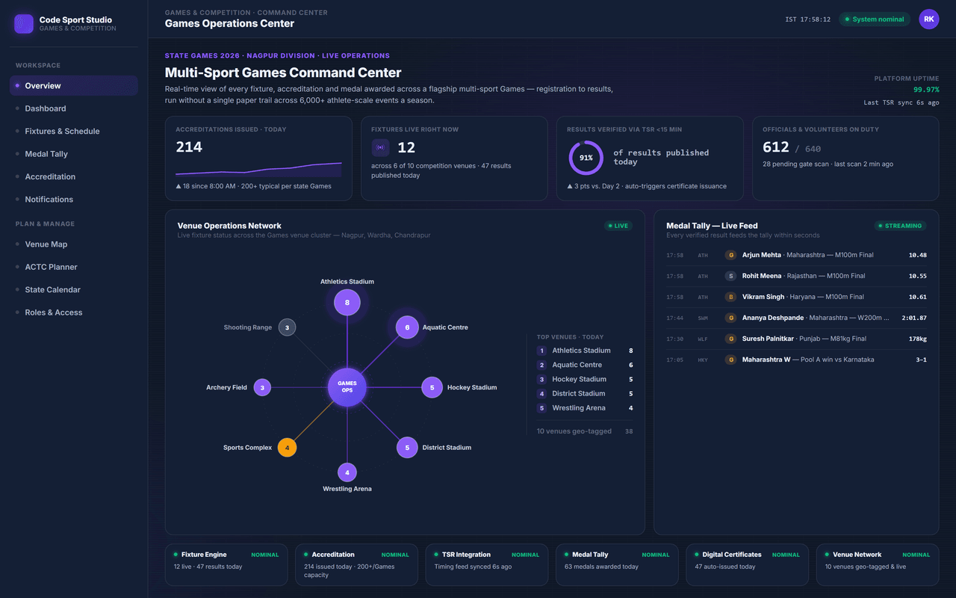Screen dimensions: 956x598
Task: Click the 10.55 result for Rohit Meena
Action: (917, 276)
